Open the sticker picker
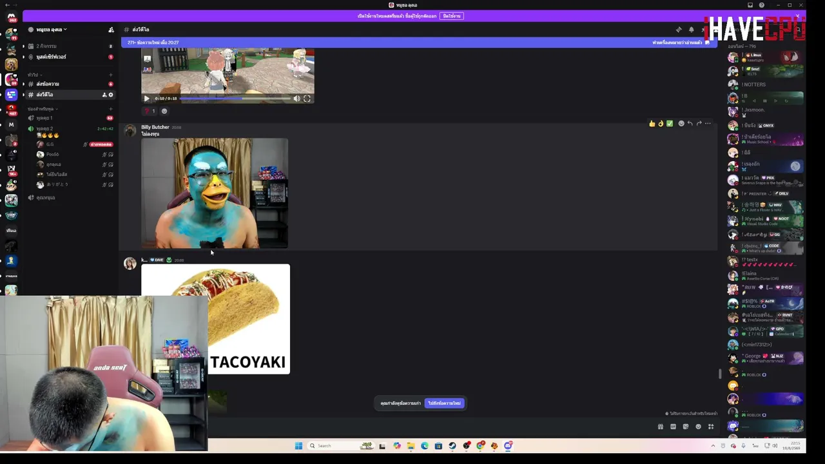825x464 pixels. tap(685, 427)
